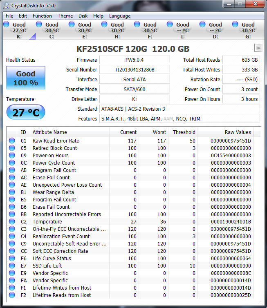
Task: Open the Disk menu
Action: (83, 16)
